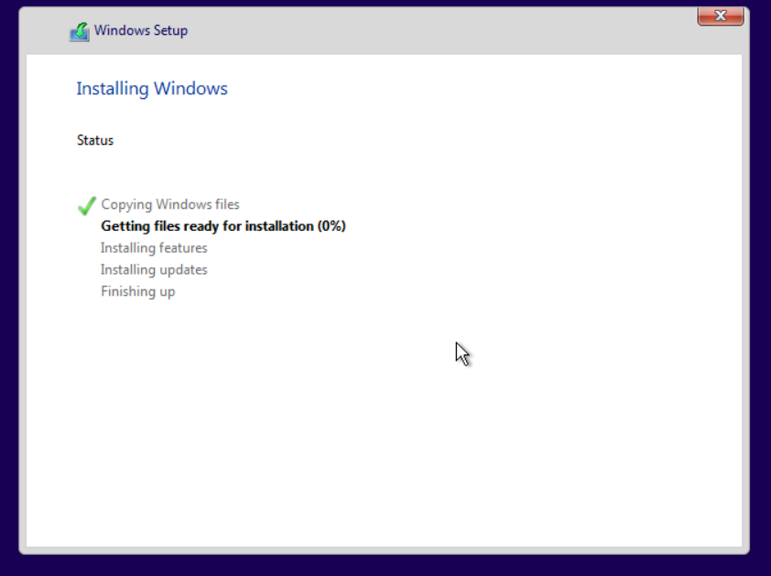Select the 'Installing updates' step
This screenshot has width=771, height=576.
(x=154, y=270)
